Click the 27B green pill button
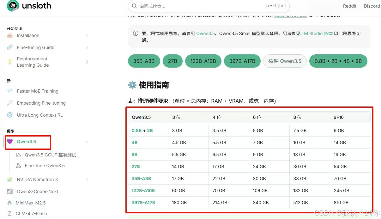Viewport: 381px width, 219px height. point(172,61)
